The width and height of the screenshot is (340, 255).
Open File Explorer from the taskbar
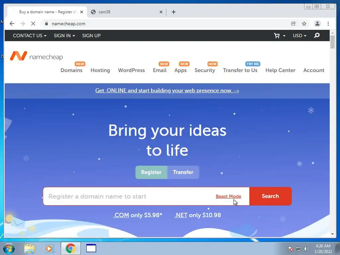(30, 248)
